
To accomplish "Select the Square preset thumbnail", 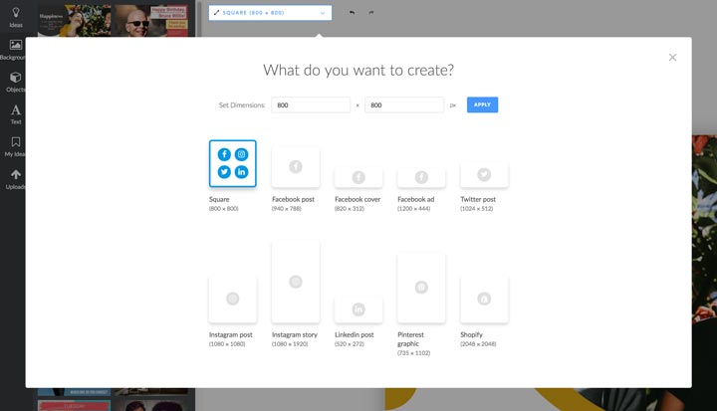I will pyautogui.click(x=233, y=163).
